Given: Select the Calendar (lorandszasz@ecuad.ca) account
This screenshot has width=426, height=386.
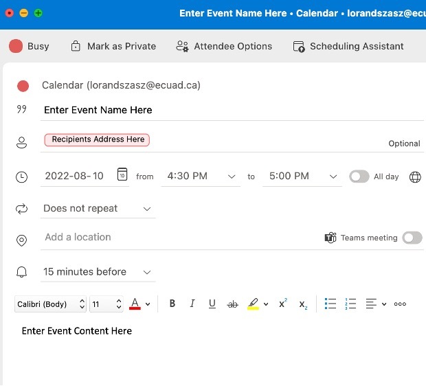Looking at the screenshot, I should click(x=121, y=85).
